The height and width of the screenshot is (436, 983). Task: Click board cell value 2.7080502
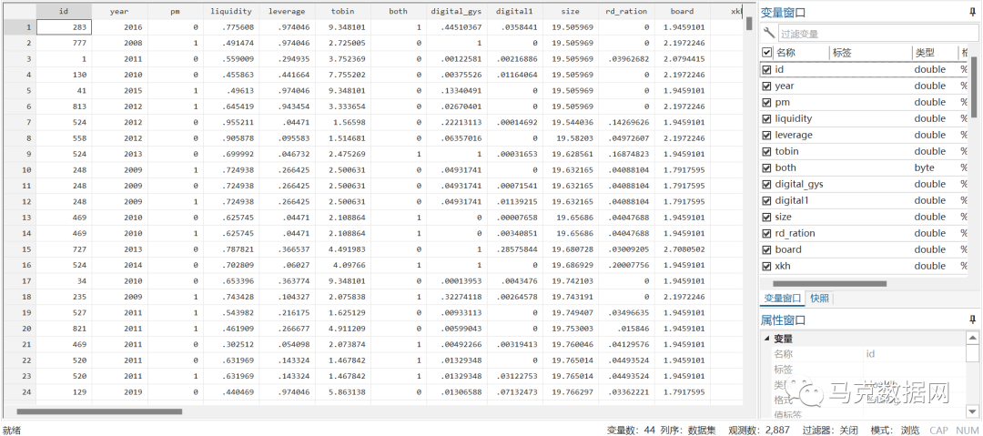coord(682,249)
